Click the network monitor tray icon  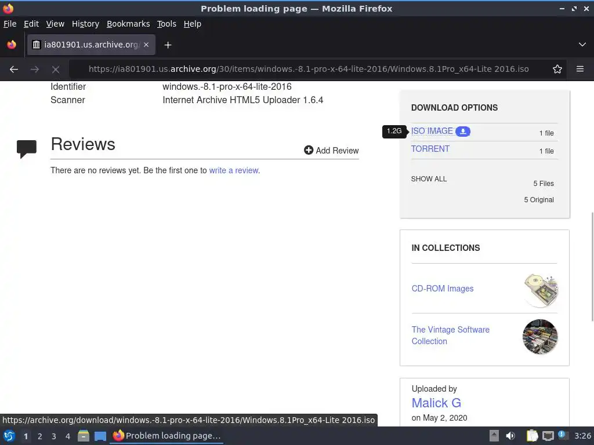click(x=548, y=436)
